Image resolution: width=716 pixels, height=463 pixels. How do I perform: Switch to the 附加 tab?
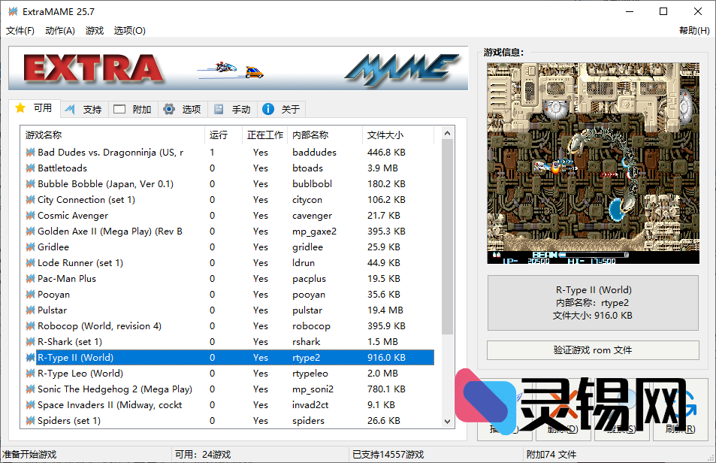pos(133,109)
